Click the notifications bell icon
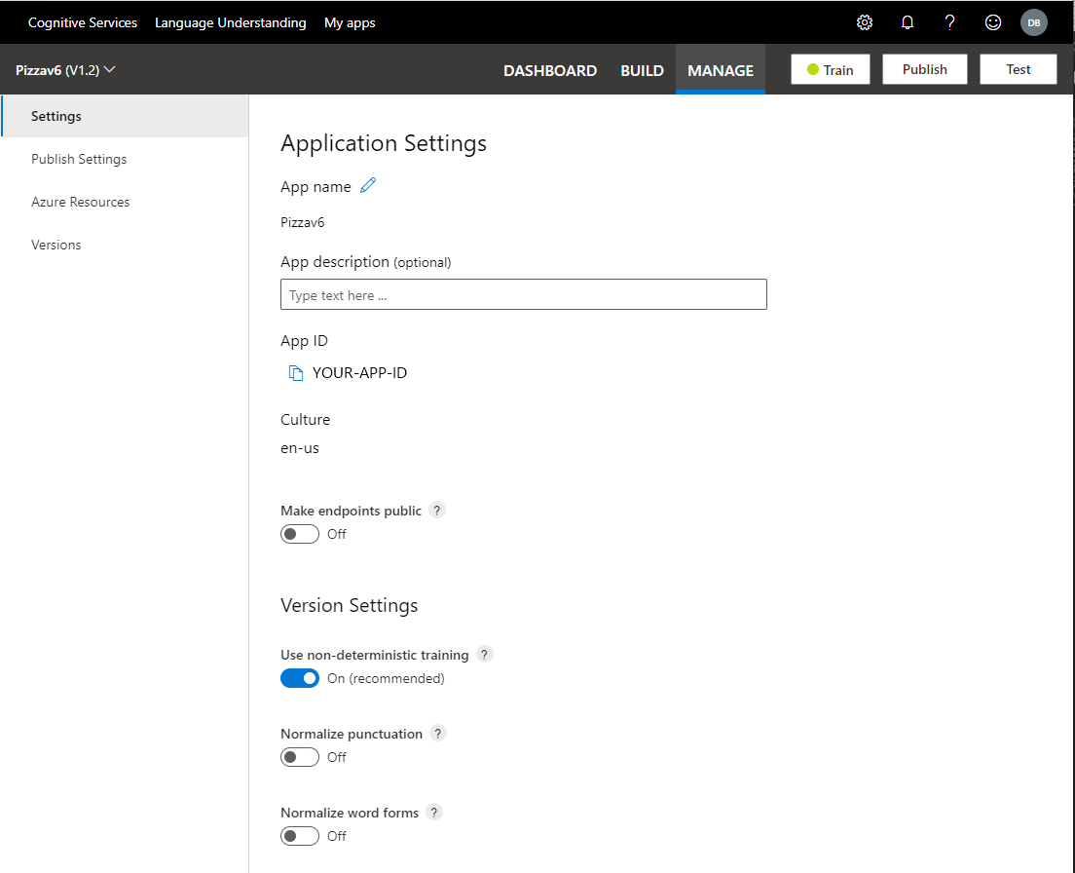This screenshot has width=1075, height=873. point(907,21)
